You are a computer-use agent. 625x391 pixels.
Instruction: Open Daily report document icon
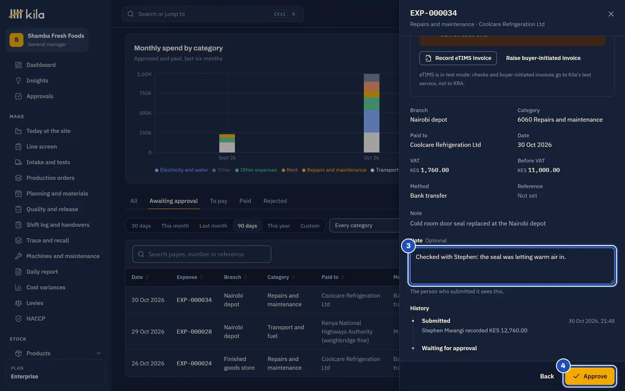18,272
